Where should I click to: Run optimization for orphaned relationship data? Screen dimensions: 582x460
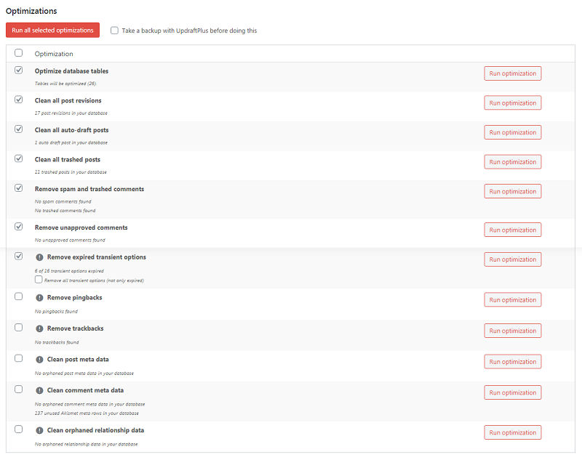pyautogui.click(x=513, y=432)
